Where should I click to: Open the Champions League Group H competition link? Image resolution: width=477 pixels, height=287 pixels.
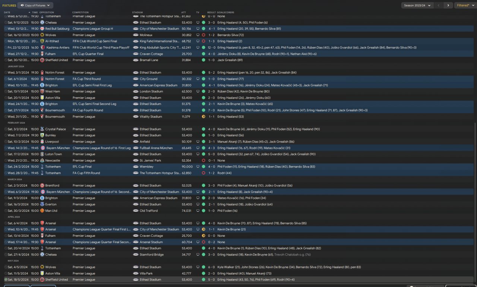click(93, 29)
